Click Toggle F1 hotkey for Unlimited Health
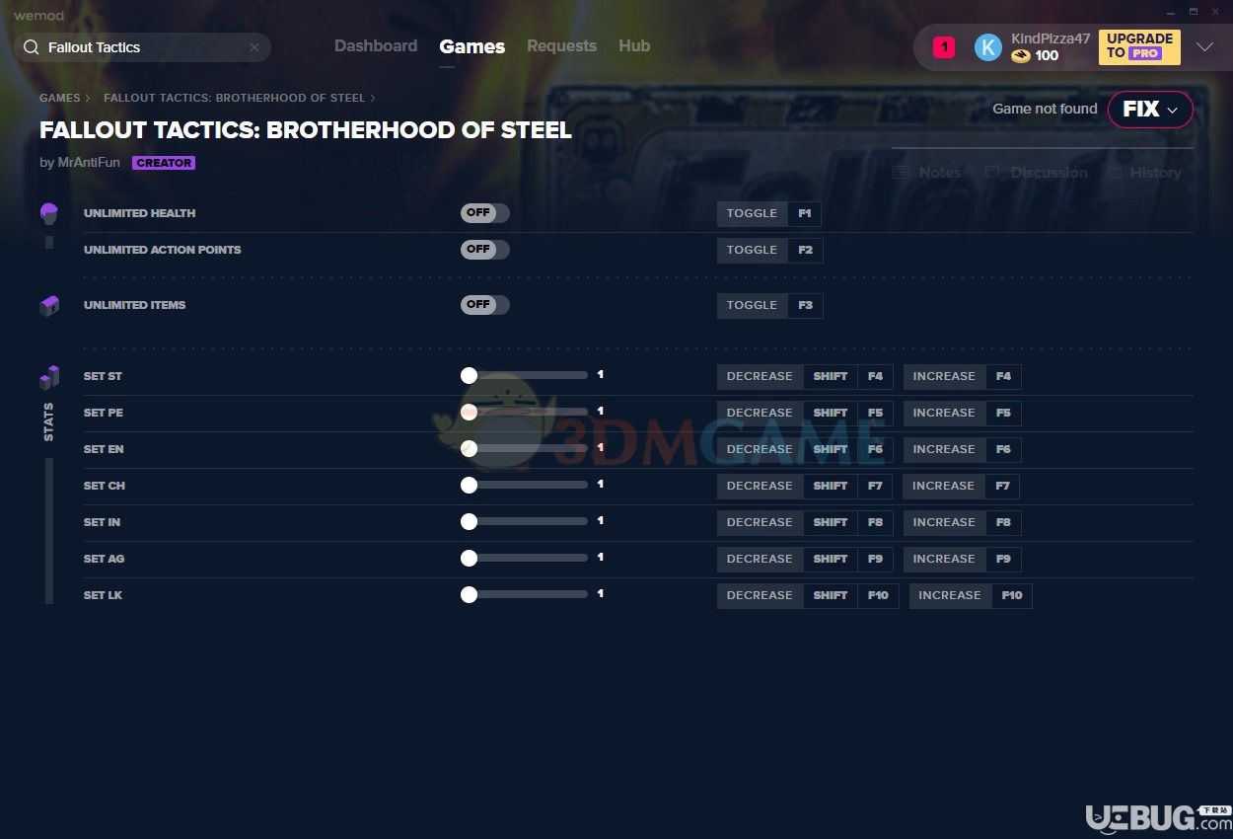The width and height of the screenshot is (1233, 839). click(768, 213)
